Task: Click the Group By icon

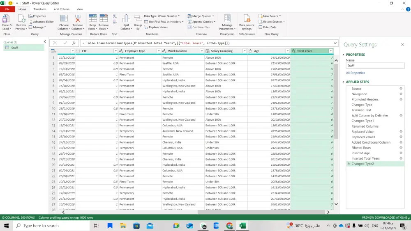Action: coord(138,19)
